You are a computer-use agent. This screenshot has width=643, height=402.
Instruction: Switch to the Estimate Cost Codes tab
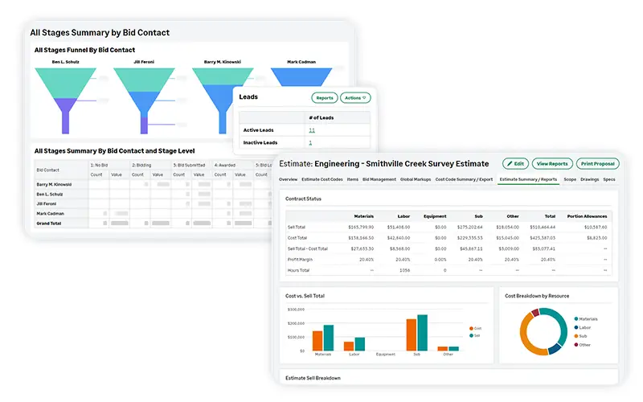pyautogui.click(x=322, y=179)
